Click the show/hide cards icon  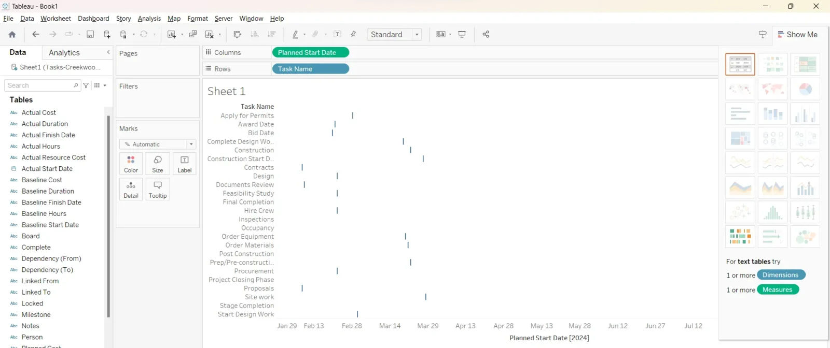441,34
